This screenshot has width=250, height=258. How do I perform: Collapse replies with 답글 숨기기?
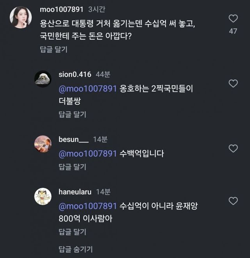(x=76, y=249)
